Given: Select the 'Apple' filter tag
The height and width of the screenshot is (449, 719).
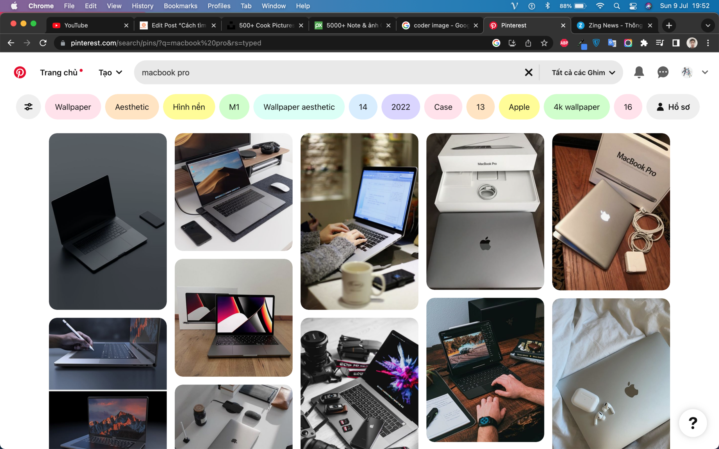Looking at the screenshot, I should click(519, 107).
